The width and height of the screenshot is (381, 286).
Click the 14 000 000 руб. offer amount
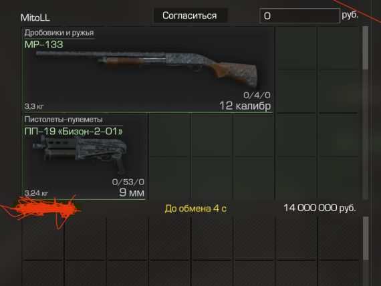[320, 208]
